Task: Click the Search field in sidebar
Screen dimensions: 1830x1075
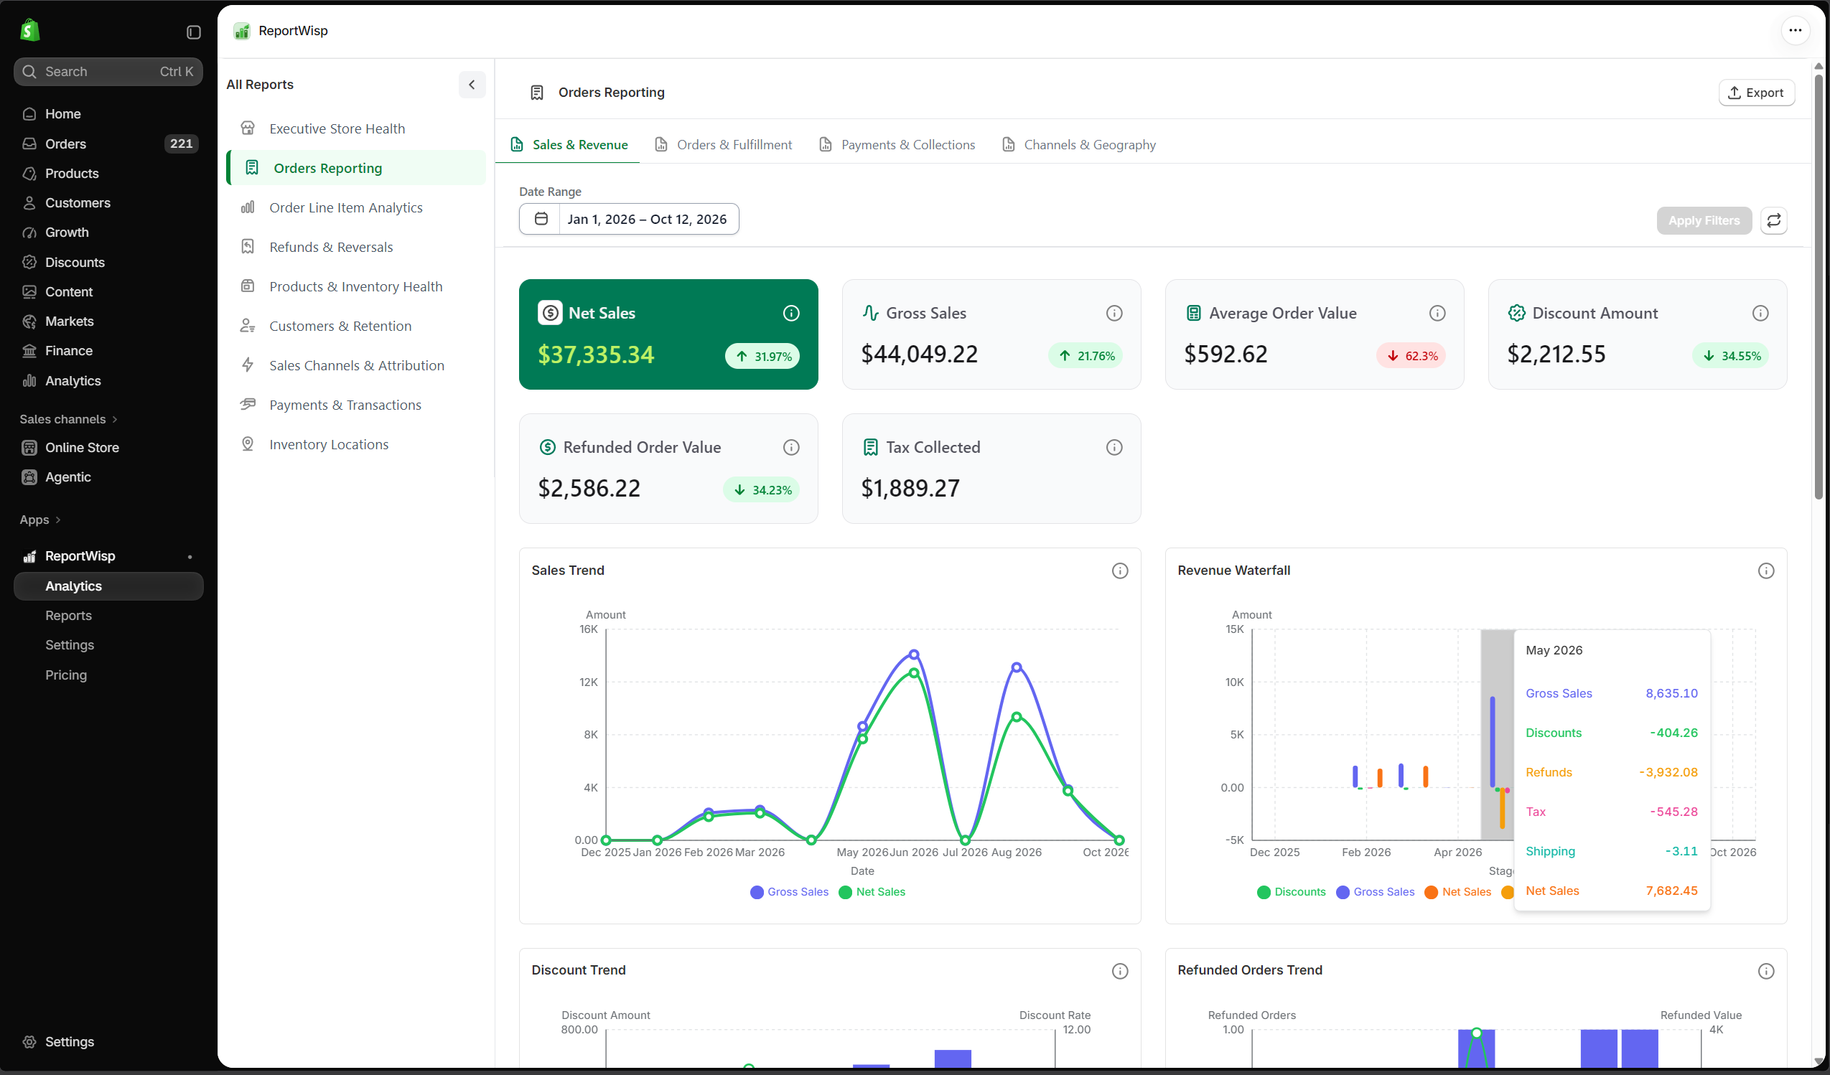Action: [108, 71]
